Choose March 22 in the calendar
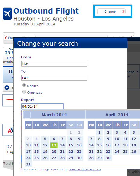Image resolution: width=140 pixels, height=176 pixels. click(x=71, y=152)
